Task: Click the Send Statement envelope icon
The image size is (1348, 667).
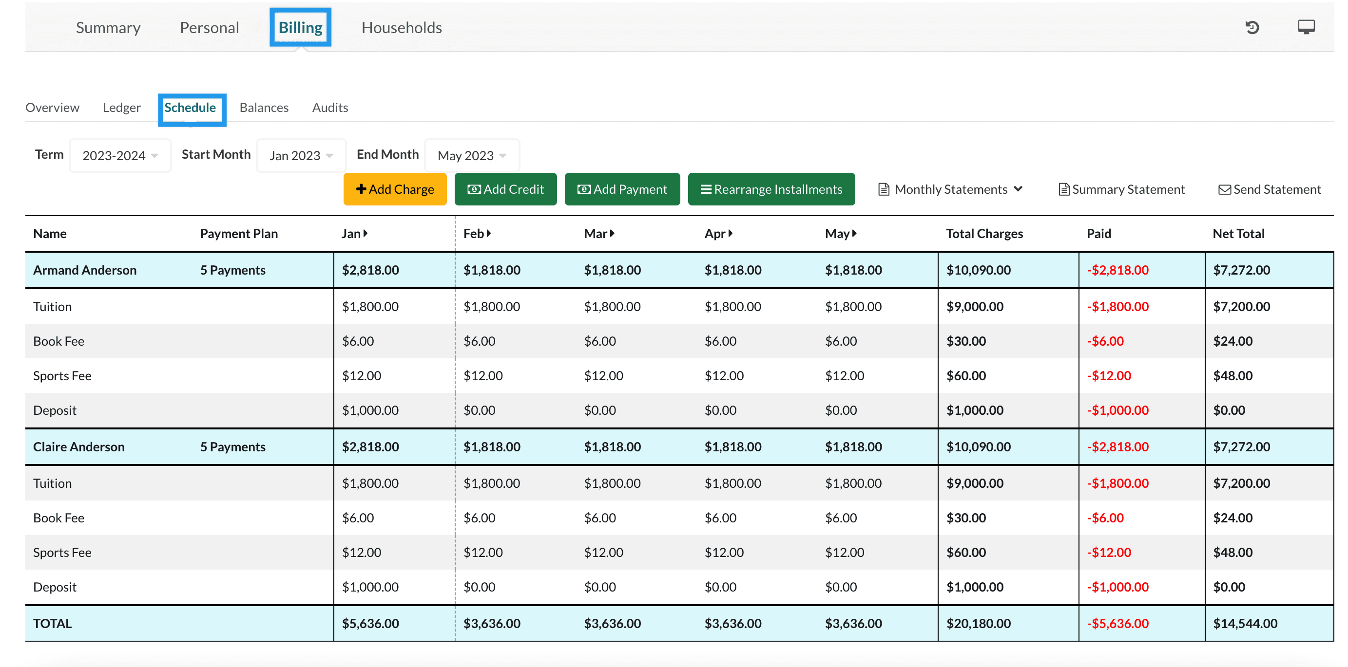Action: coord(1225,189)
